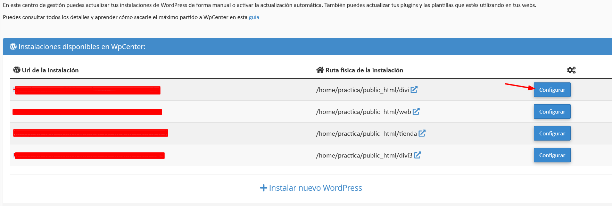
Task: Click the gears icon in table header
Action: click(571, 70)
